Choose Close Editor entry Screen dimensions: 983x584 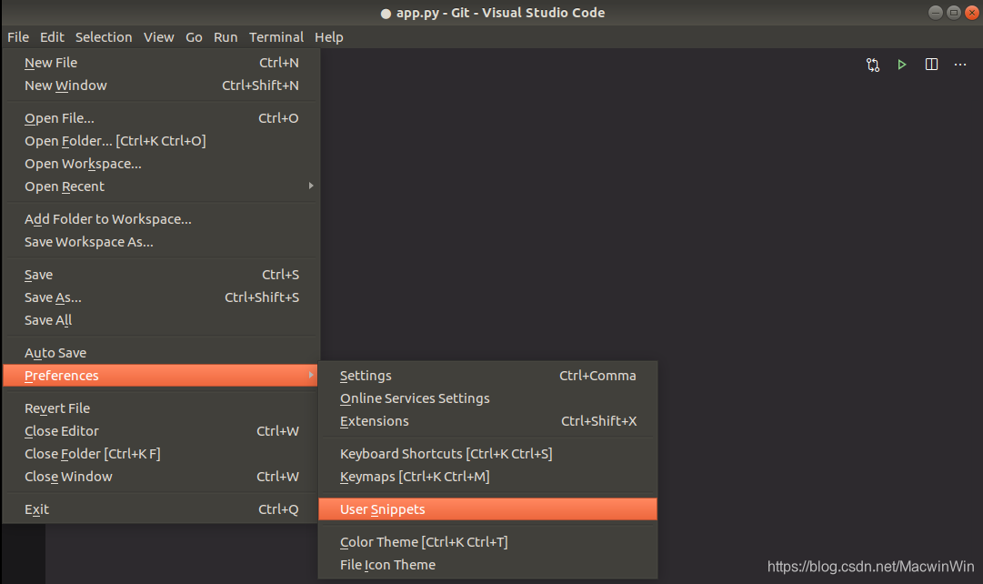point(162,431)
